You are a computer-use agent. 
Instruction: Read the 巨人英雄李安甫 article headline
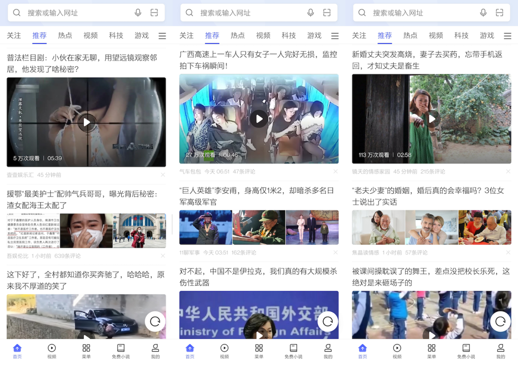(257, 196)
